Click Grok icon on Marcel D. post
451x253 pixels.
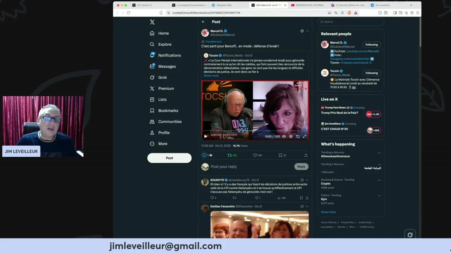pyautogui.click(x=302, y=31)
